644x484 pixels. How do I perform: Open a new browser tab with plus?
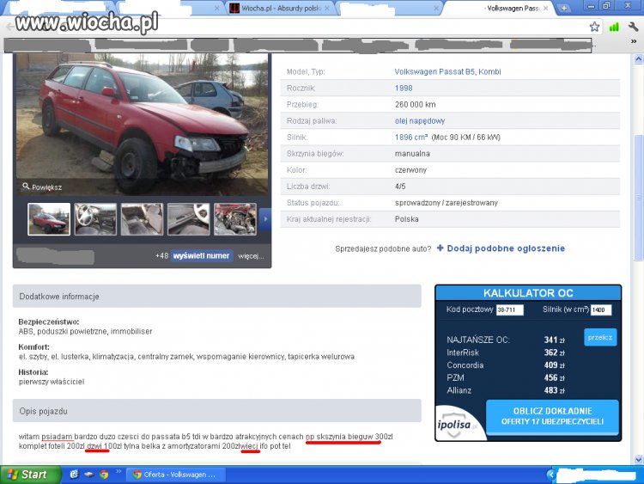pyautogui.click(x=564, y=8)
